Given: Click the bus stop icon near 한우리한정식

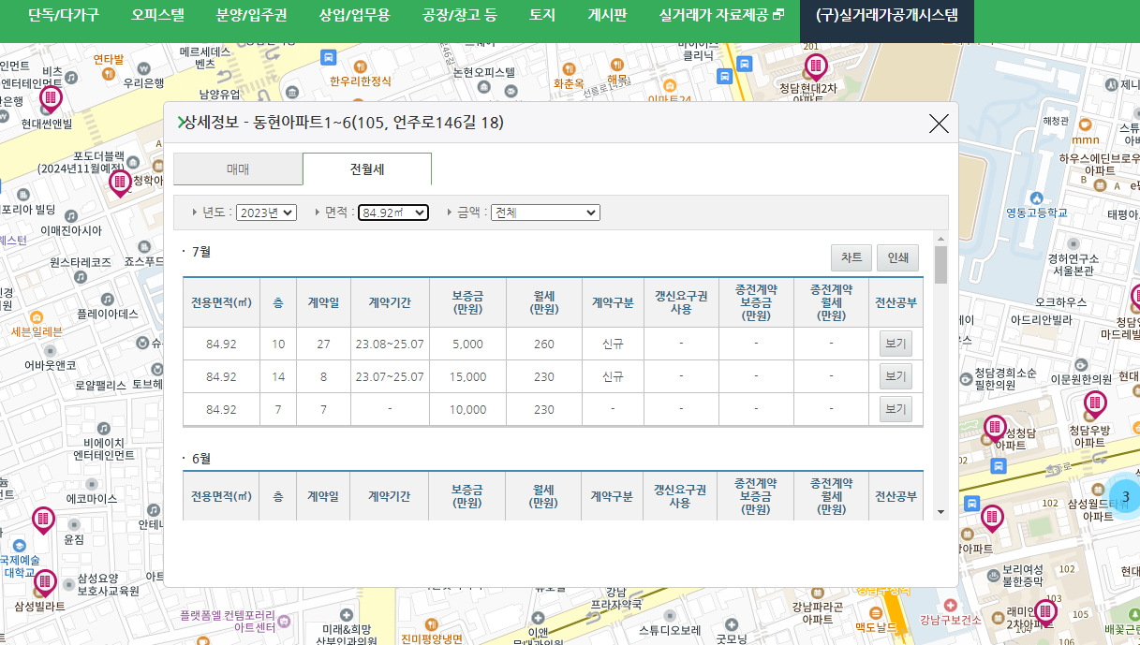Looking at the screenshot, I should pyautogui.click(x=328, y=57).
